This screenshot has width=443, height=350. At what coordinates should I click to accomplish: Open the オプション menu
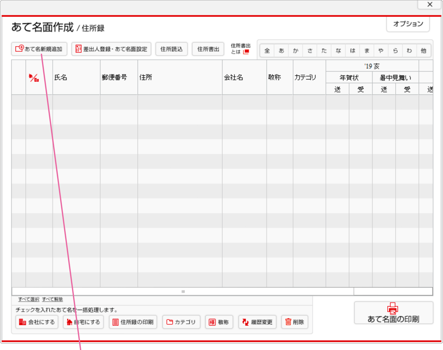point(408,24)
